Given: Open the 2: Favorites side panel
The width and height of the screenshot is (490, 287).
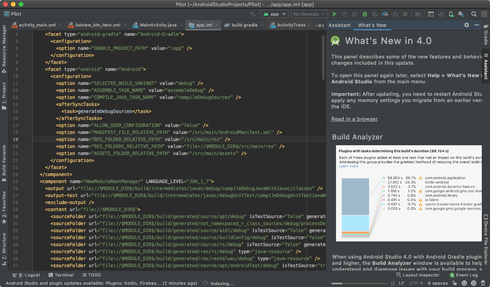Looking at the screenshot, I should (4, 207).
